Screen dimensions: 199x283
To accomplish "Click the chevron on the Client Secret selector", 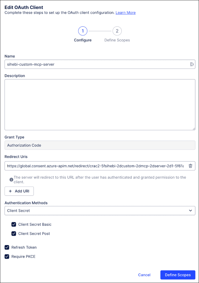I will [x=190, y=211].
